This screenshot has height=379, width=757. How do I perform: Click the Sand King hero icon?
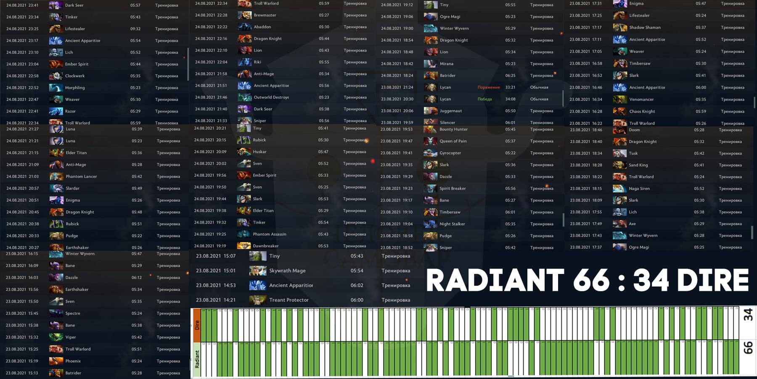620,165
